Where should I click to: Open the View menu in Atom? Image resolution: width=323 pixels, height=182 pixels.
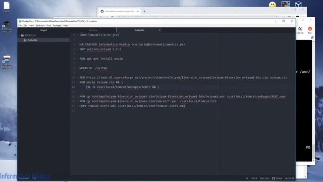31,26
